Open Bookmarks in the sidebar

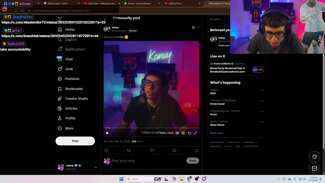[70, 89]
